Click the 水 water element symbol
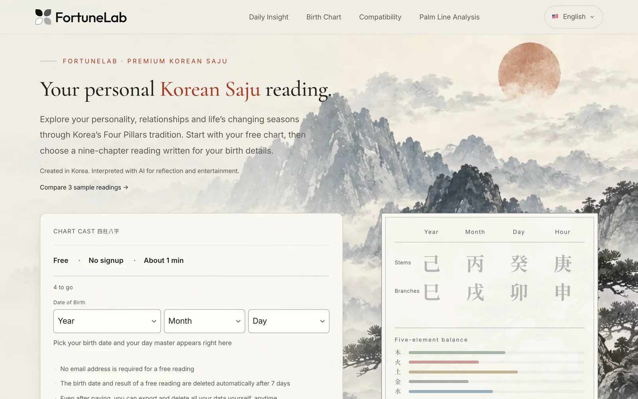 point(398,391)
